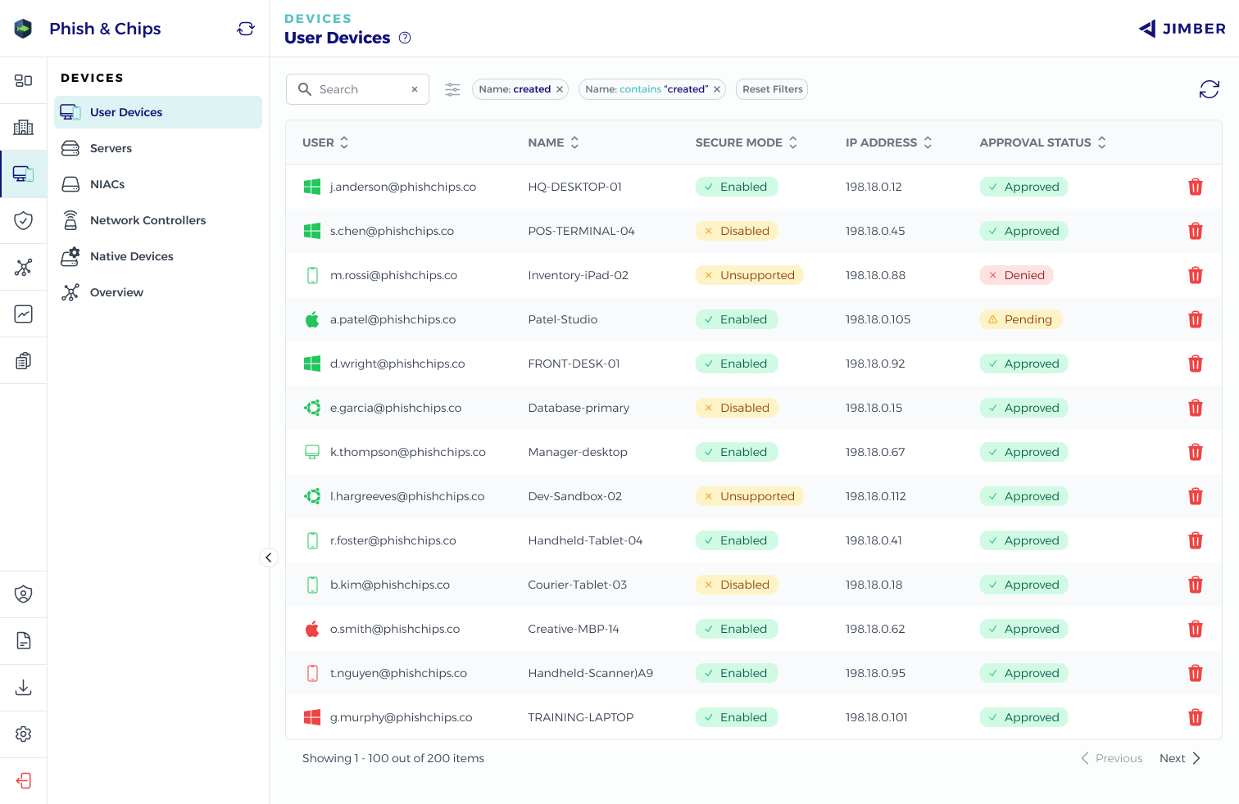The height and width of the screenshot is (804, 1239).
Task: Click device name Handheld-Scanner)A9
Action: point(591,673)
